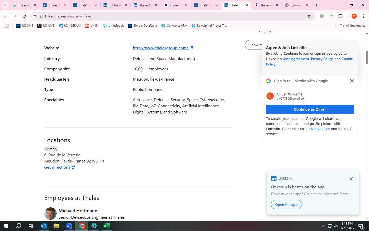Open the User Agreement link
Image resolution: width=369 pixels, height=231 pixels.
pyautogui.click(x=296, y=59)
